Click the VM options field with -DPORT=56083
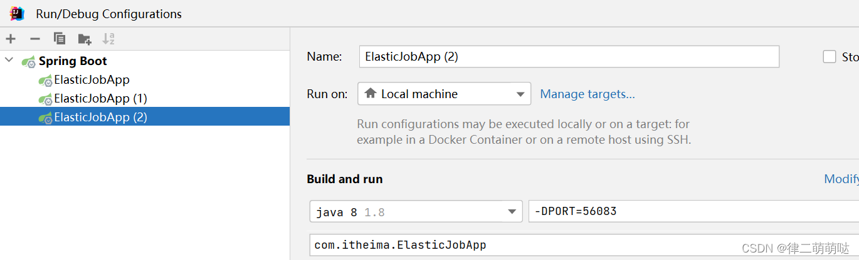 [690, 211]
